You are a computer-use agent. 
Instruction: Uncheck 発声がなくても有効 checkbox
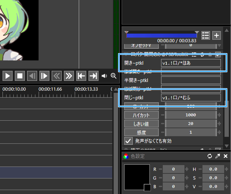coord(128,141)
